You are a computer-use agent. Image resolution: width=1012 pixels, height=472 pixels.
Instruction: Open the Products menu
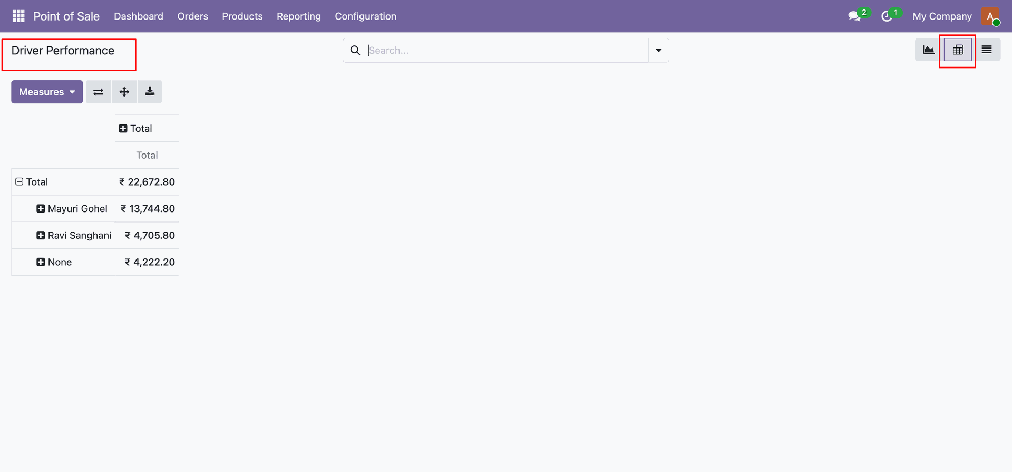pos(242,16)
